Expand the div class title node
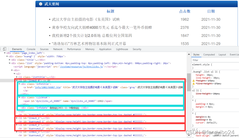The height and width of the screenshot is (138, 239). [x=10, y=60]
